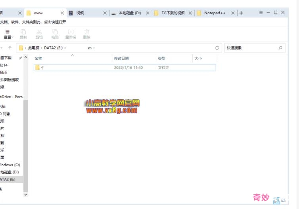
Task: Select DATA2 (E:) in sidebar
Action: (11, 179)
